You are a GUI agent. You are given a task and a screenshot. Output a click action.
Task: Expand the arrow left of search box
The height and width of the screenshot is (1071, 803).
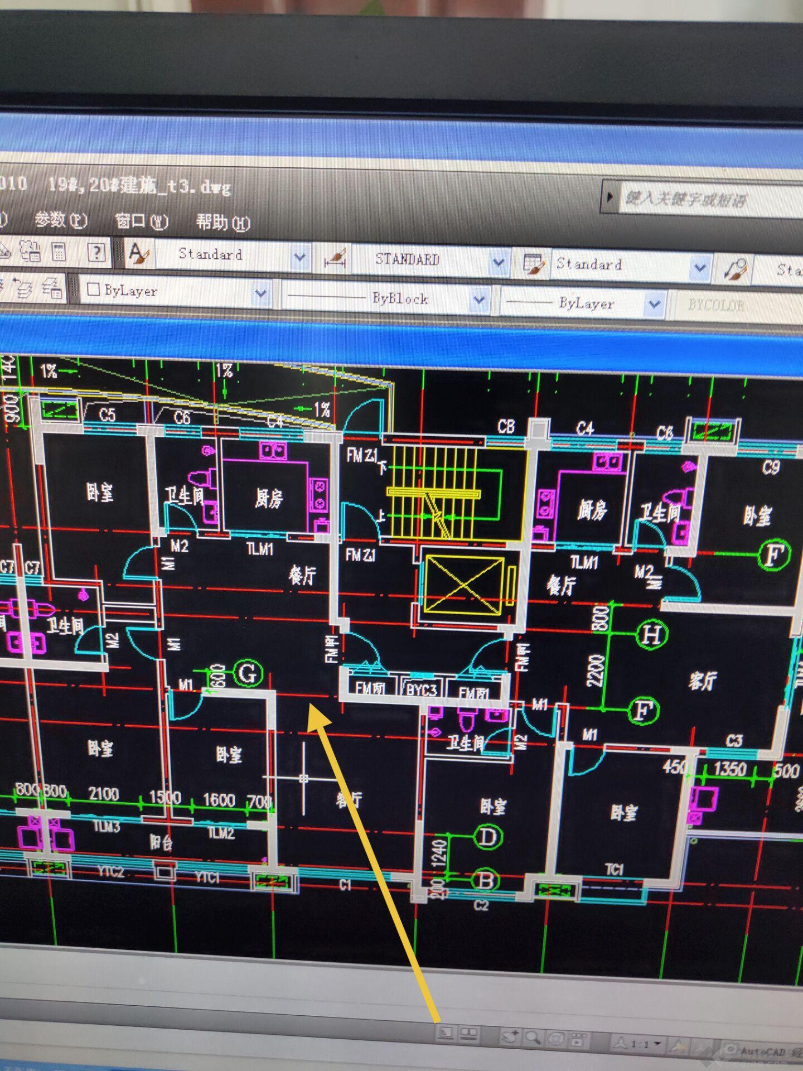(609, 196)
